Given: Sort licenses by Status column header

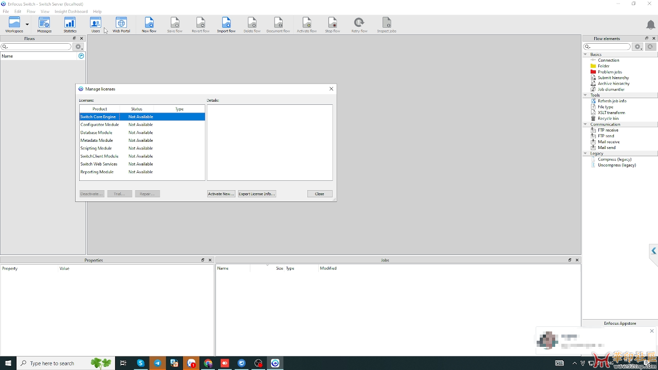Looking at the screenshot, I should point(137,109).
